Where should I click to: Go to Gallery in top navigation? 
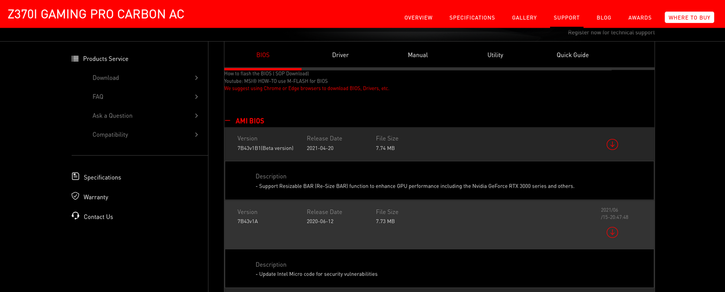(524, 18)
